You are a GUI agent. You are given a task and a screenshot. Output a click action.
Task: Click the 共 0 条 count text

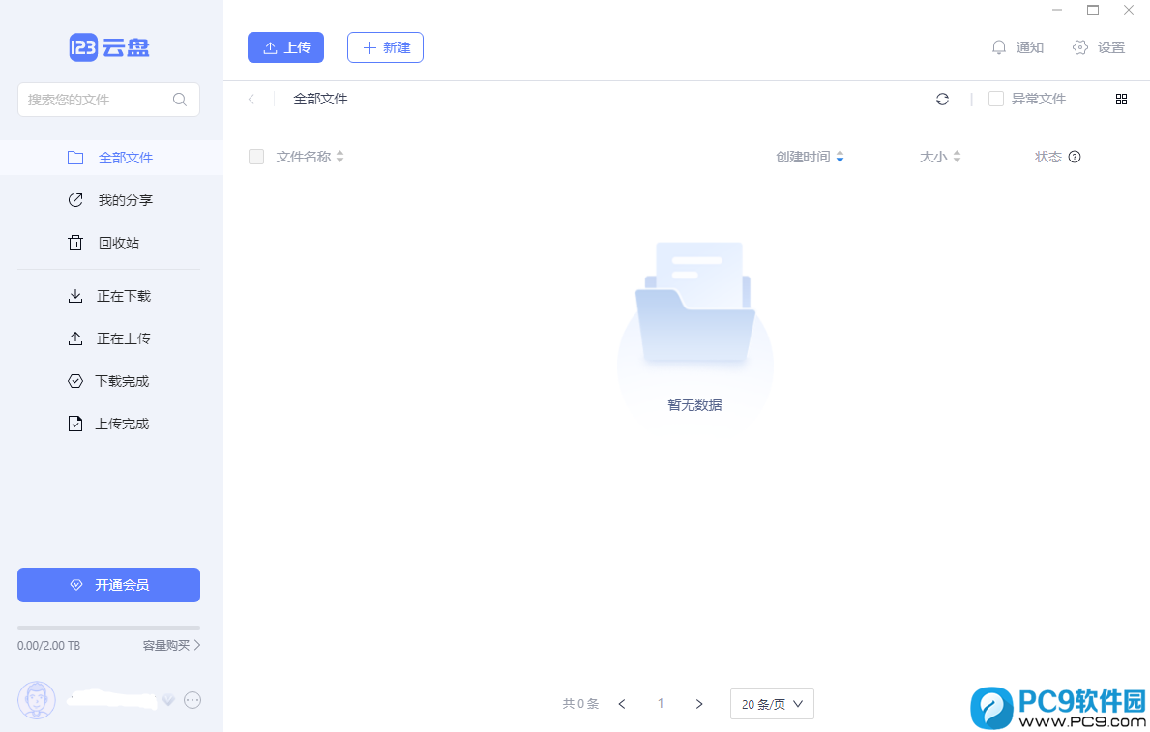click(x=581, y=704)
